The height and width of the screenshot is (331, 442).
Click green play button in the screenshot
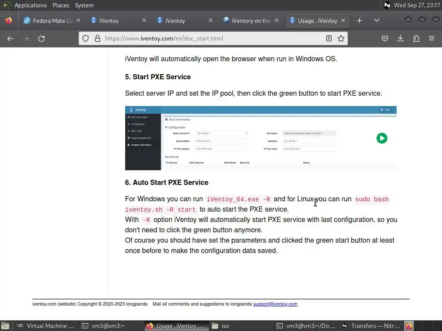pos(382,138)
